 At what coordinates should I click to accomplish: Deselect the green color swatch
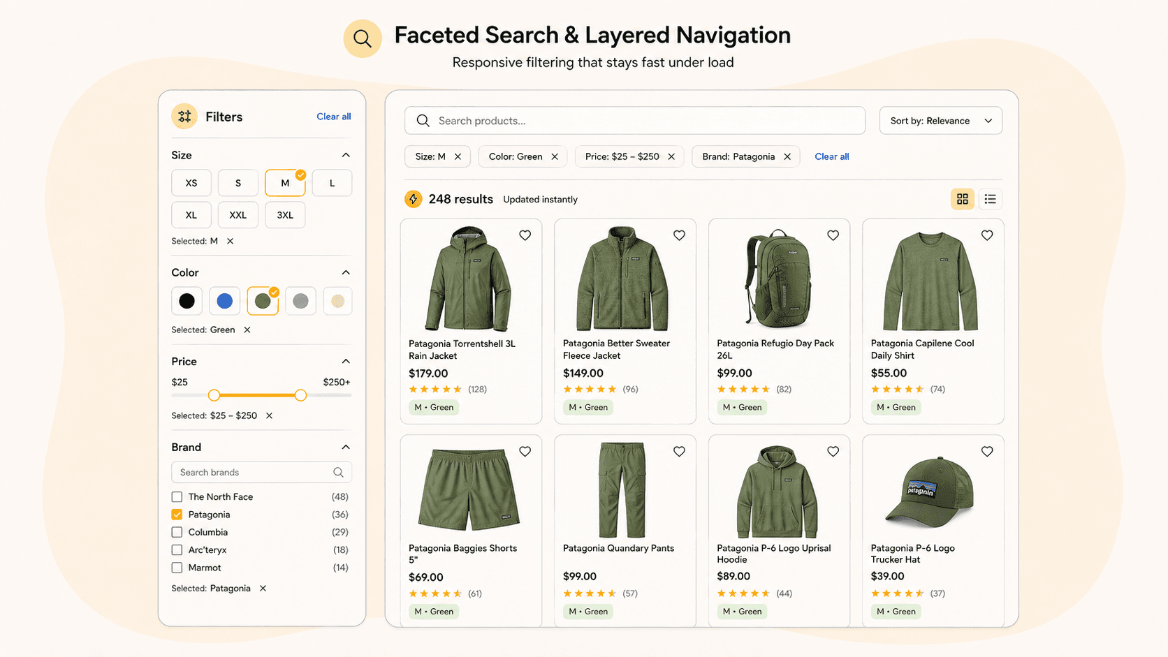point(263,301)
